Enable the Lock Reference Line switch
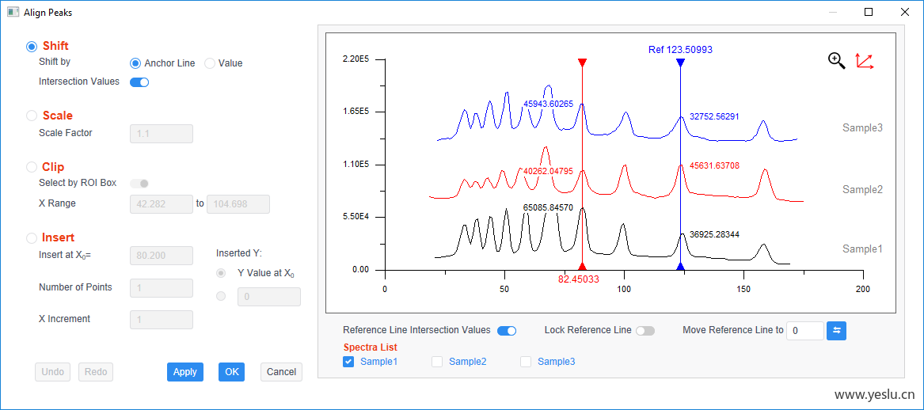Viewport: 924px width, 410px height. tap(645, 331)
